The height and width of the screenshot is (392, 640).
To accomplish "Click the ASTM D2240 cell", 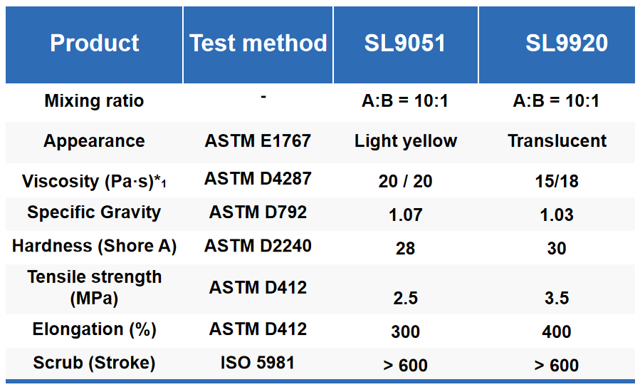I will pos(258,246).
